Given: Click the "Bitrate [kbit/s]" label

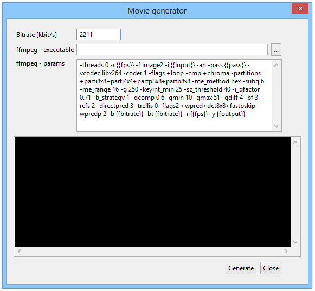Looking at the screenshot, I should coord(36,35).
